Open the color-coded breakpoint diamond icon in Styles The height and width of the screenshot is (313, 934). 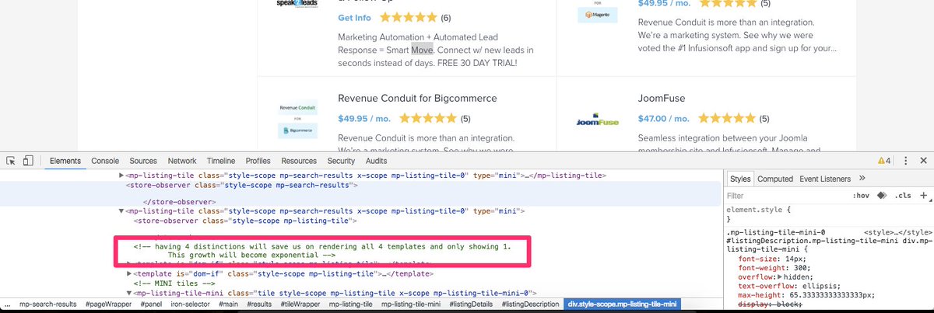point(882,196)
